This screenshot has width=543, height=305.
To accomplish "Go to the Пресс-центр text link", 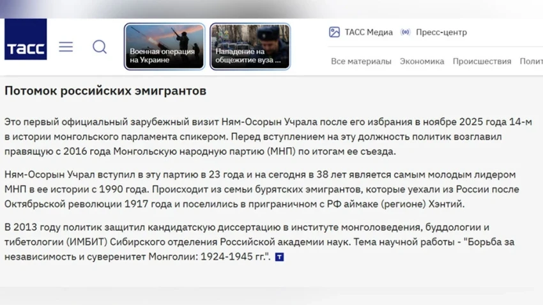I will click(x=441, y=32).
